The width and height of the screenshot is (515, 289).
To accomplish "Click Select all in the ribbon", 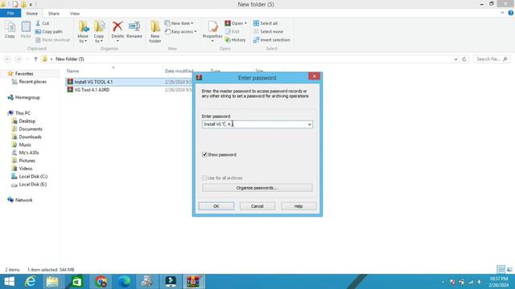I will pyautogui.click(x=266, y=23).
